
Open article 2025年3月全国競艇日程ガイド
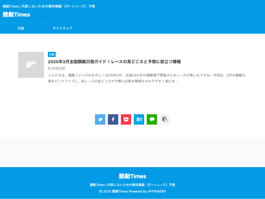click(114, 62)
